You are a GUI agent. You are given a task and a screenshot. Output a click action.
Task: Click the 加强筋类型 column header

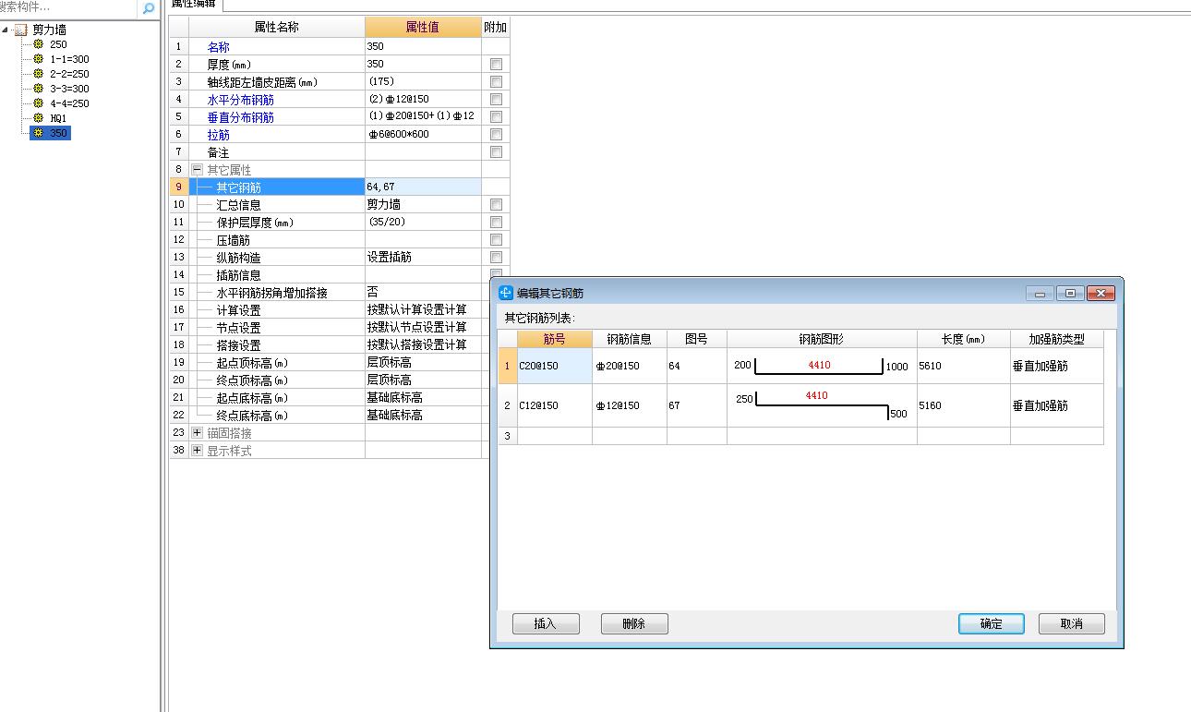[x=1056, y=339]
